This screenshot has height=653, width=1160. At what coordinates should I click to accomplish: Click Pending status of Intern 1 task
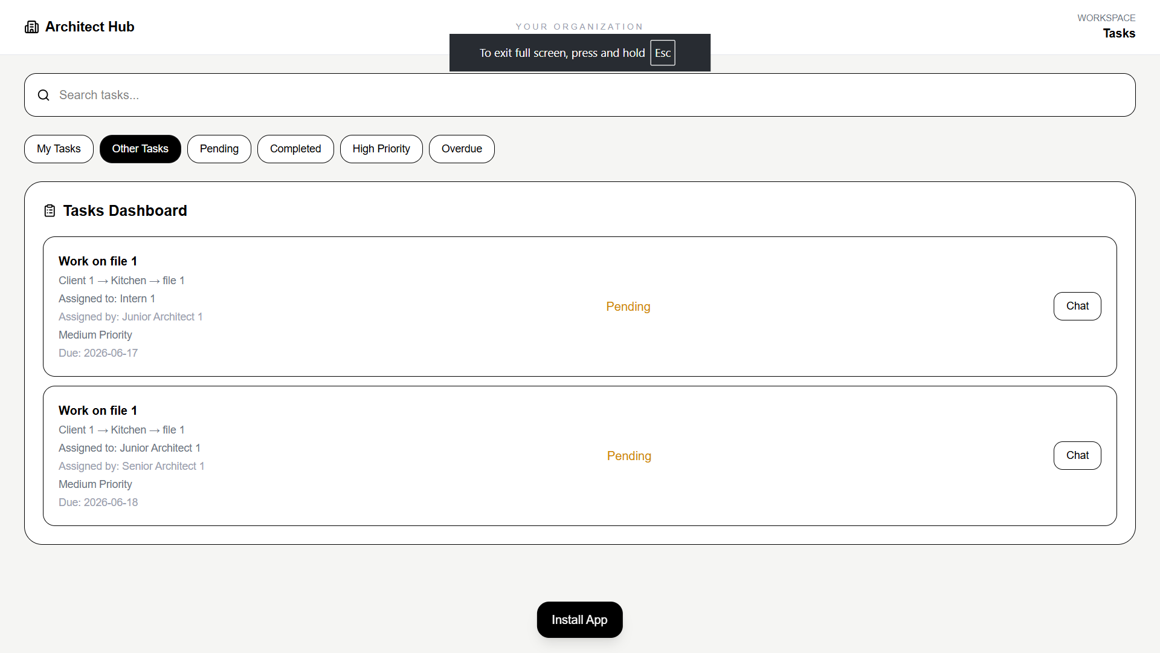[x=628, y=307]
